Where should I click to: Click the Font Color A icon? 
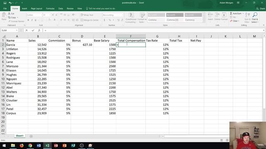[54, 20]
